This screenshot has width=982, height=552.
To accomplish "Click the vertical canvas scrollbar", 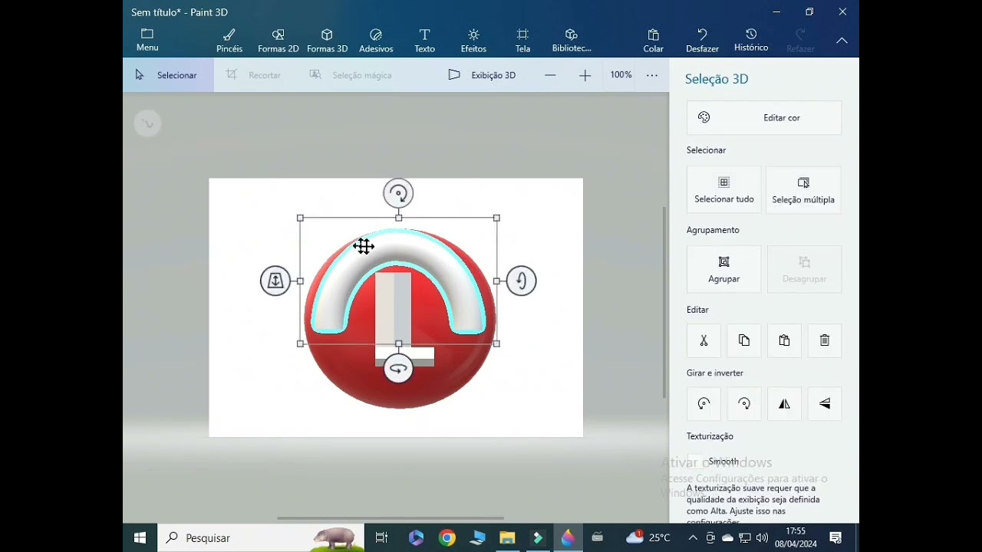I will 664,302.
